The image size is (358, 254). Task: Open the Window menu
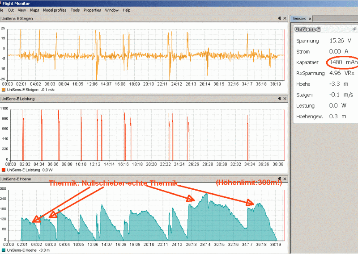click(111, 10)
